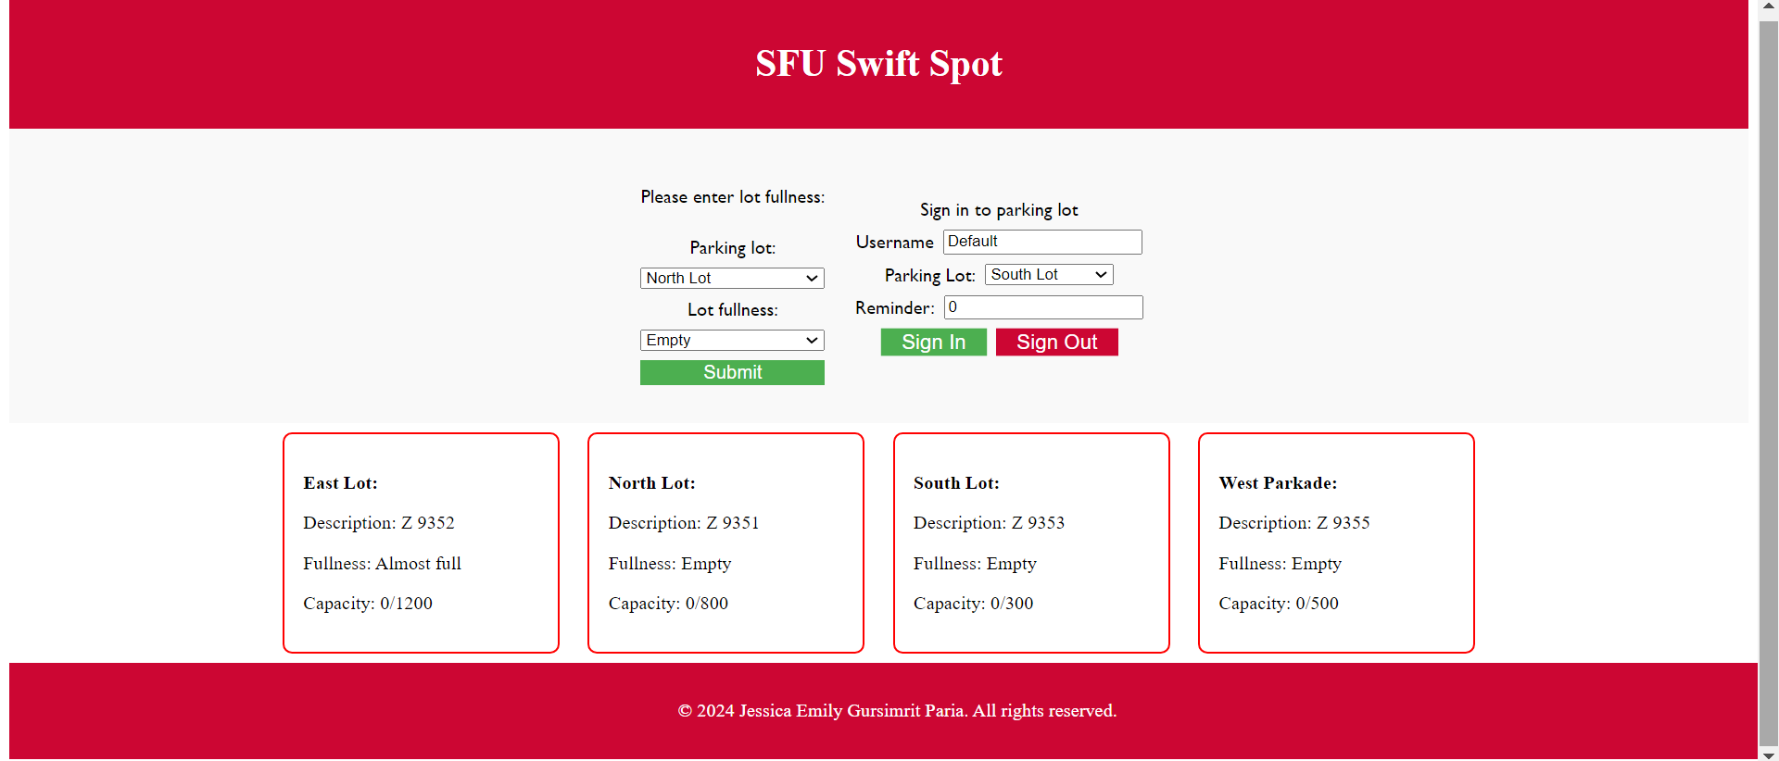Focus the Username input field
This screenshot has width=1779, height=761.
pyautogui.click(x=1042, y=242)
